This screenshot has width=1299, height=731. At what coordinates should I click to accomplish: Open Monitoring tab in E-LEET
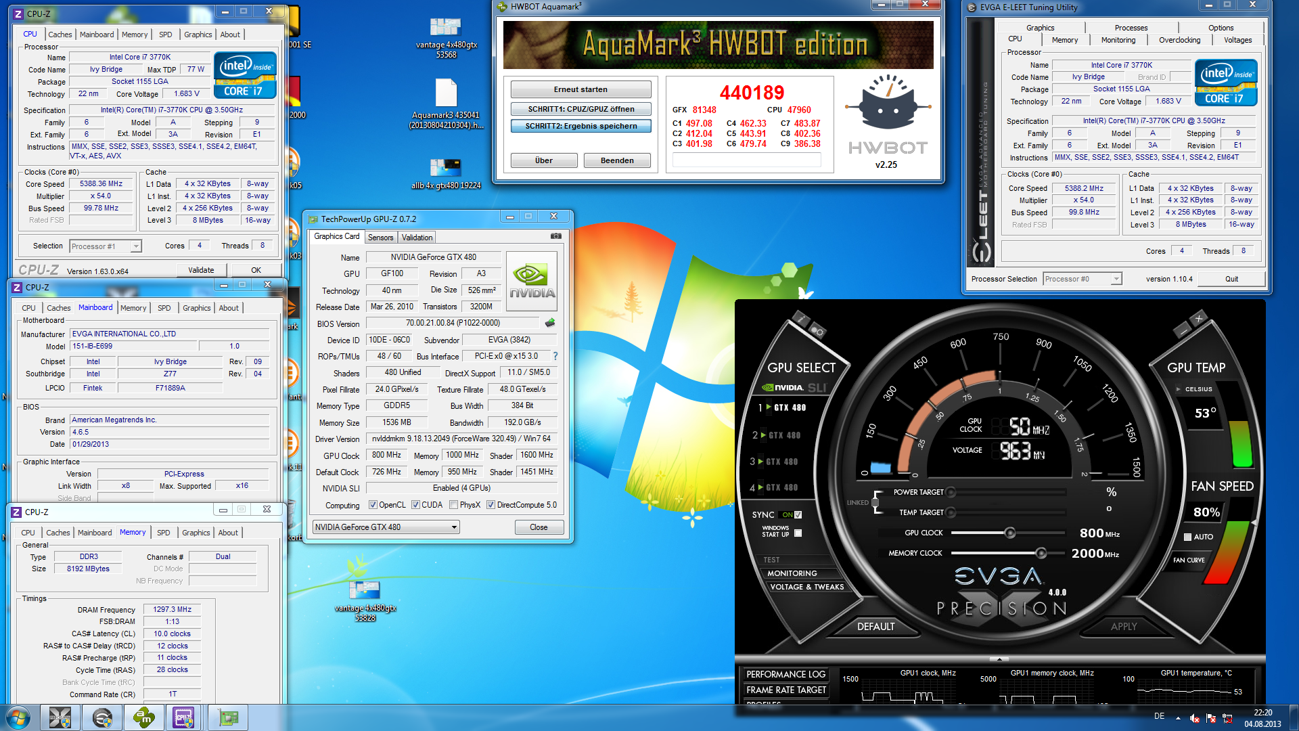1118,40
